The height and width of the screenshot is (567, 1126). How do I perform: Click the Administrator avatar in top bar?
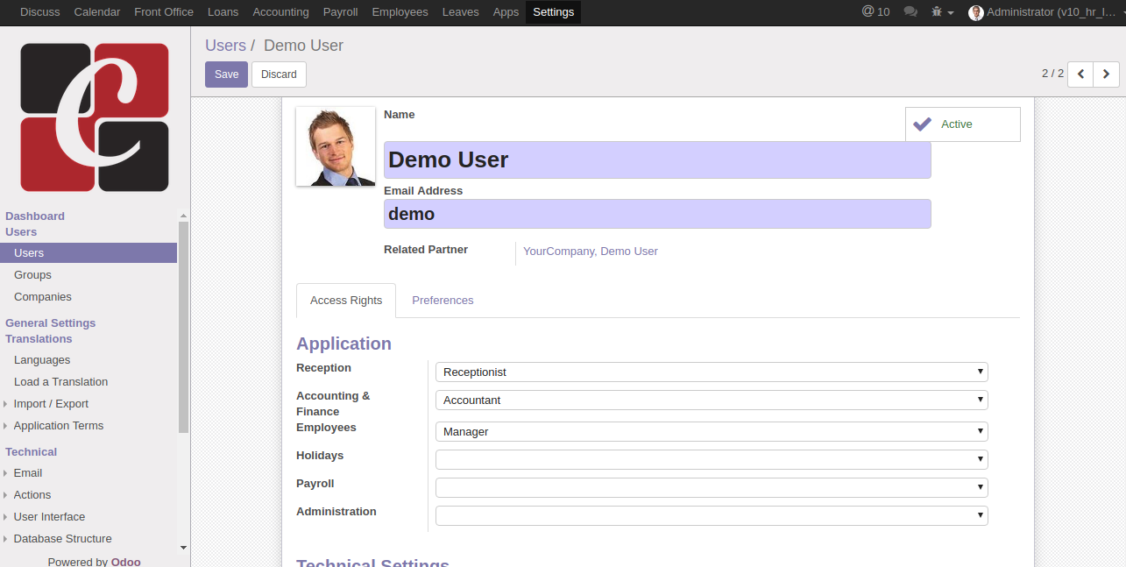[x=975, y=12]
